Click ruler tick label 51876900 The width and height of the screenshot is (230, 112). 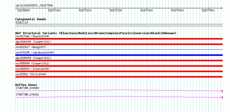click(24, 11)
